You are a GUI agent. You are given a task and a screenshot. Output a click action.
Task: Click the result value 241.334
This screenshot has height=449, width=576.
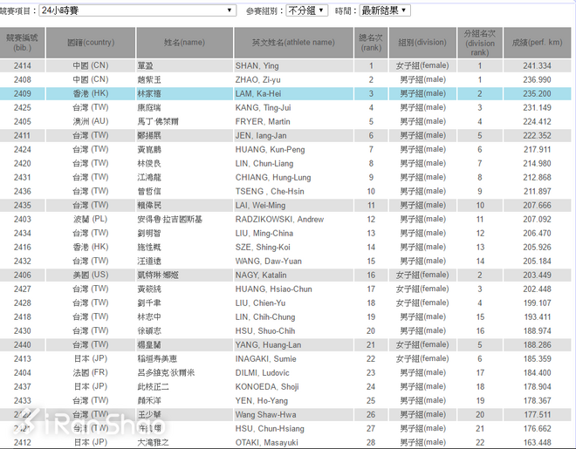(x=537, y=65)
